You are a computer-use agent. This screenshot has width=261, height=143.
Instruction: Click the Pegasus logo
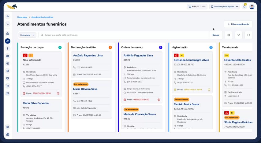(x=12, y=7)
